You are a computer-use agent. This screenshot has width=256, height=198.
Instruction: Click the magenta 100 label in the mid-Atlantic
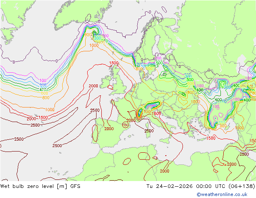[x=43, y=80]
